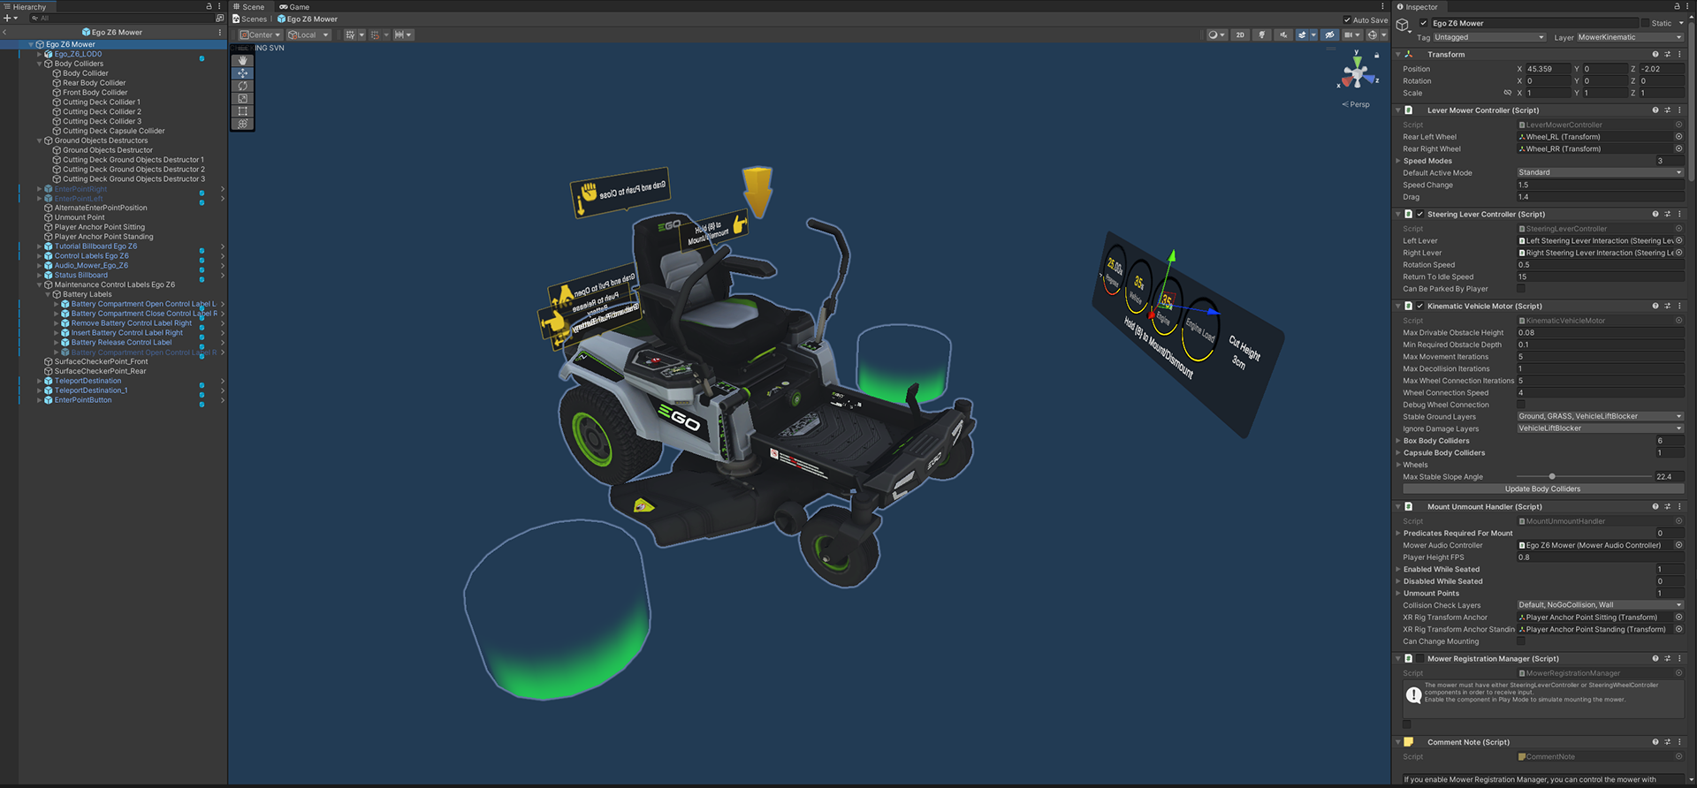Expand Box Body Colliders array
1697x788 pixels.
1398,441
